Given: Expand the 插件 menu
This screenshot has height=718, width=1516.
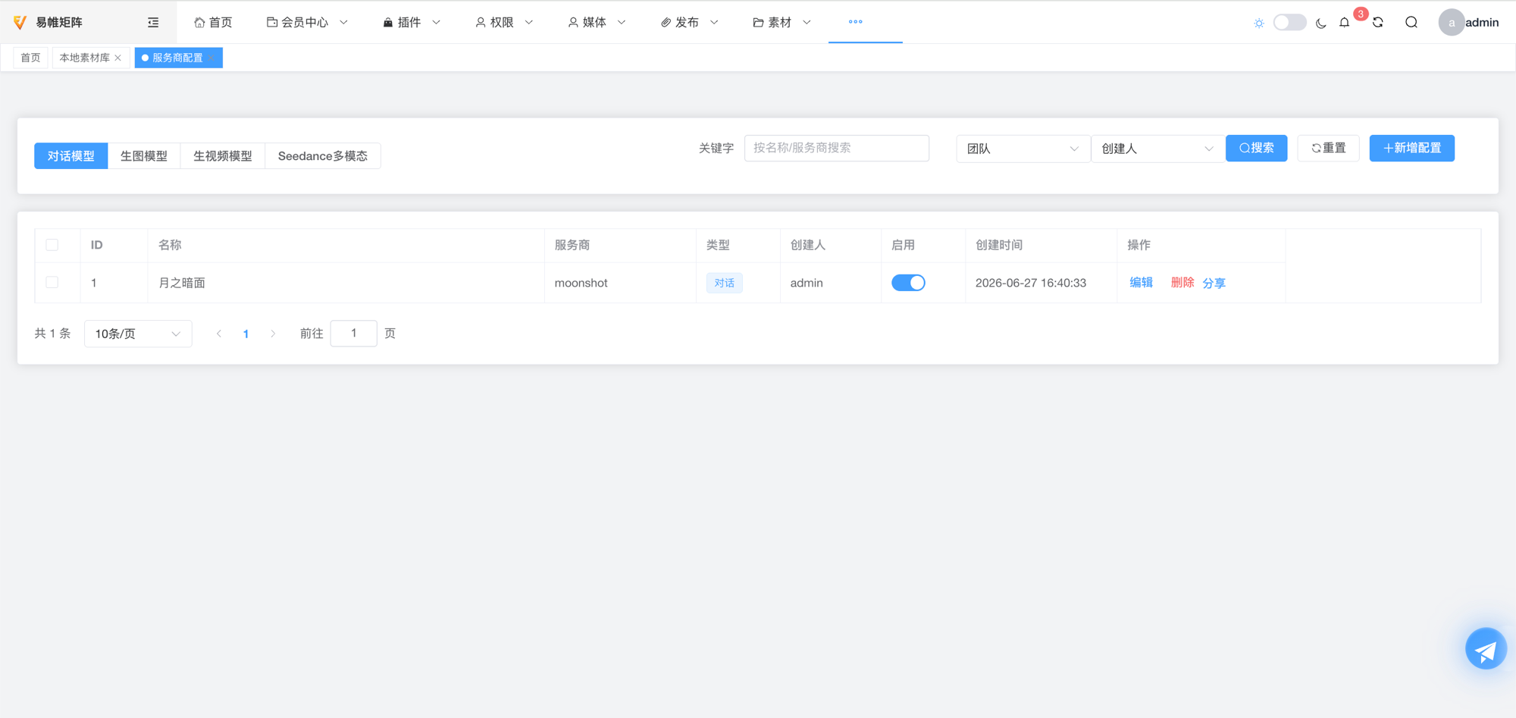Looking at the screenshot, I should 412,23.
